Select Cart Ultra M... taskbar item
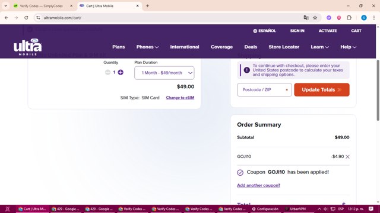Screen dimensions: 380x213 click(32, 209)
